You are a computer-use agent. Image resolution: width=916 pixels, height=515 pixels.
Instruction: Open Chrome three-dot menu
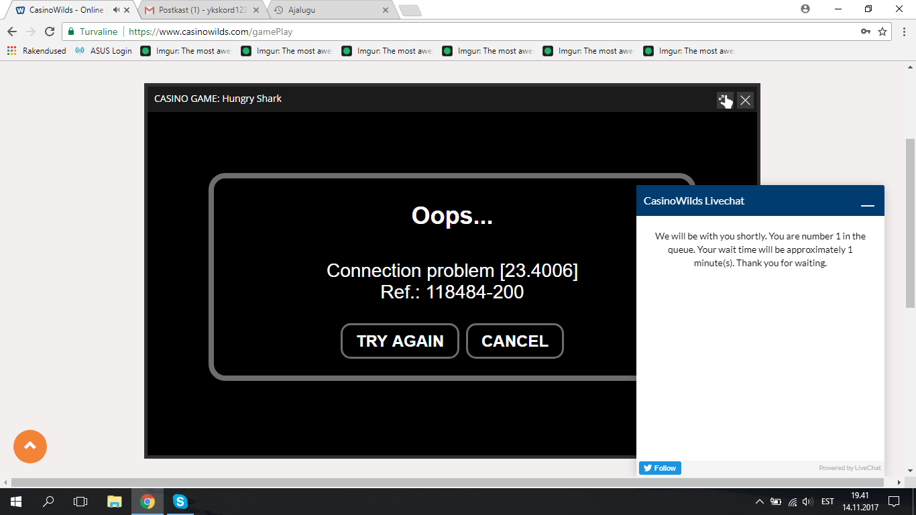tap(903, 32)
